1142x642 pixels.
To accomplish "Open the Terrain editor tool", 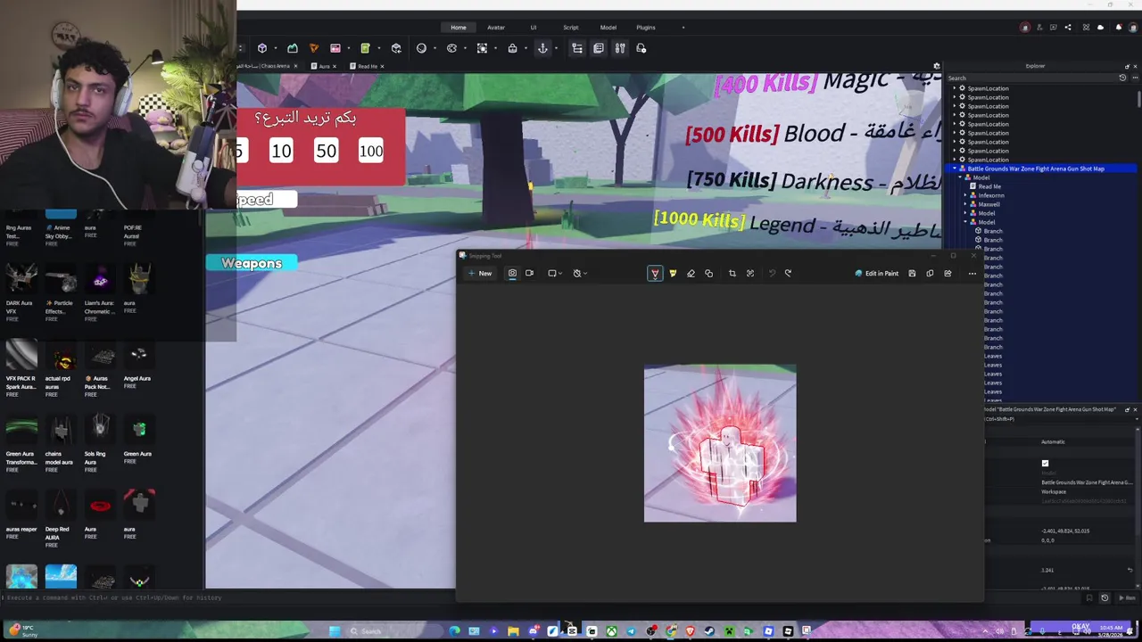I will point(292,48).
